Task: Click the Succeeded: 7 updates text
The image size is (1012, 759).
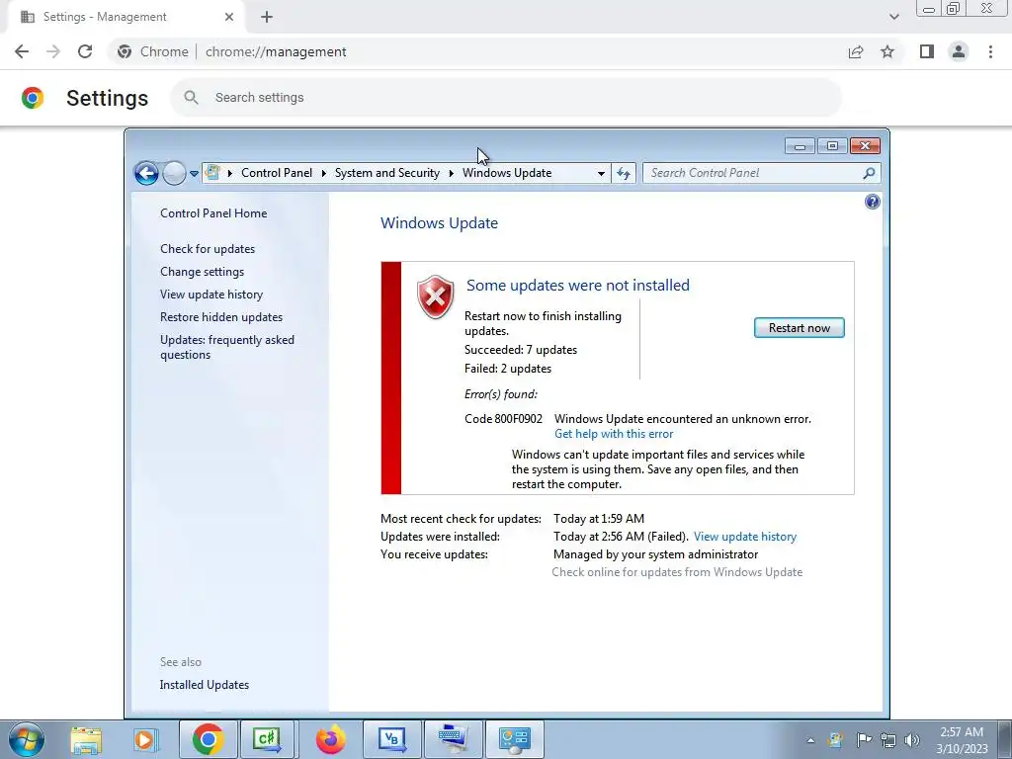Action: pos(521,350)
